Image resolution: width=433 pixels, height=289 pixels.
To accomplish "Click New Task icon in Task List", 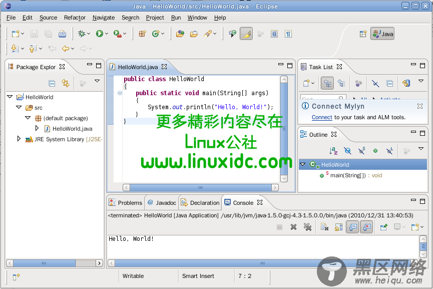I will coord(306,83).
